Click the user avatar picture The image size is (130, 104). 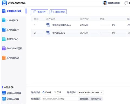click(x=105, y=3)
